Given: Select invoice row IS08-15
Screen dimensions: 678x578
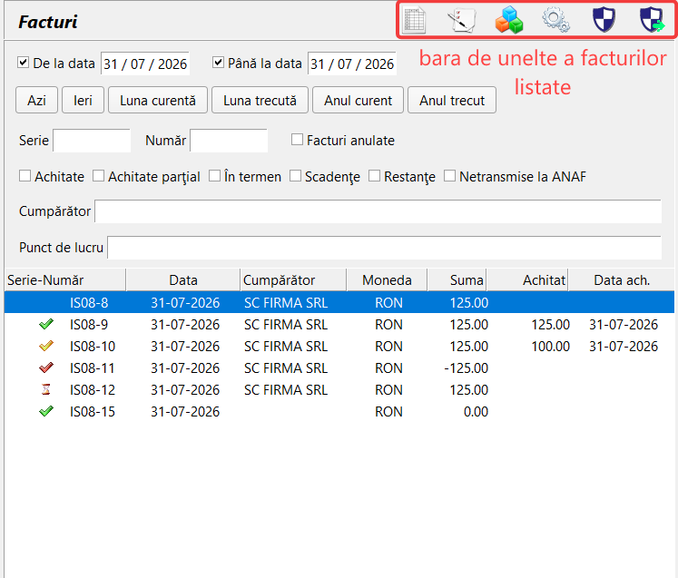Looking at the screenshot, I should (339, 412).
